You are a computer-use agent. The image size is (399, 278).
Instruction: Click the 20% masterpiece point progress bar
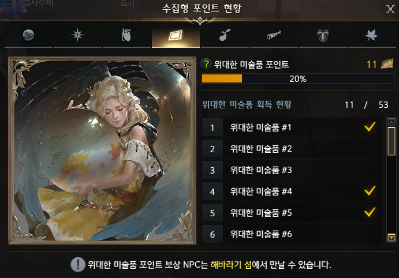pyautogui.click(x=298, y=78)
